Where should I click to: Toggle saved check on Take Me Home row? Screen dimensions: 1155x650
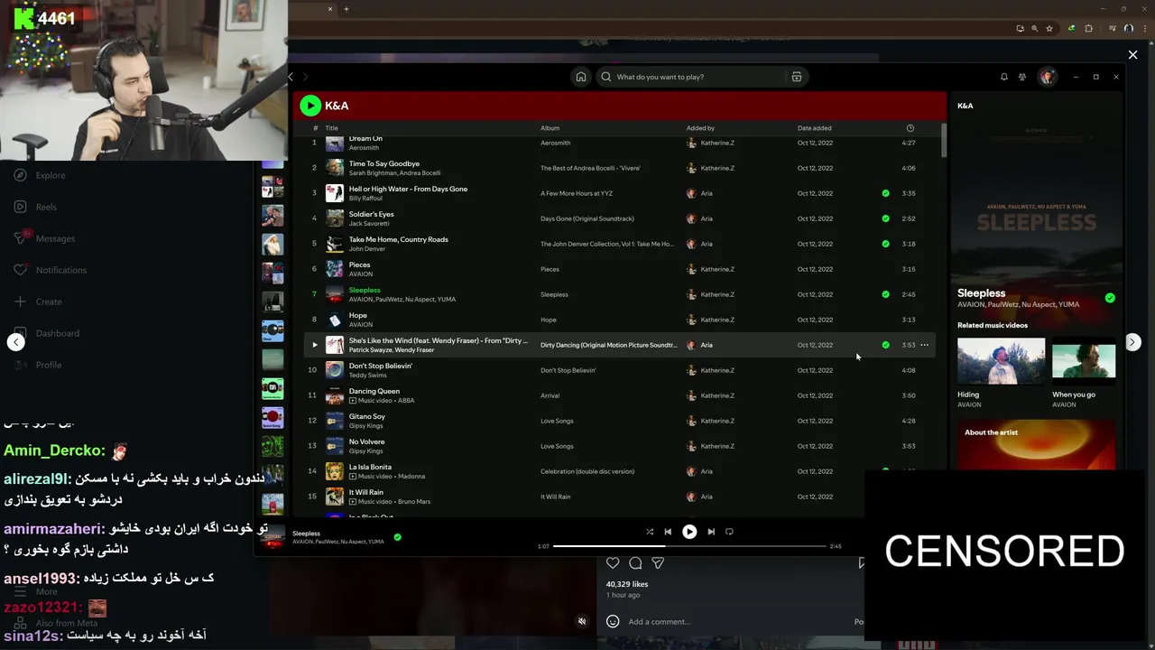click(x=885, y=244)
